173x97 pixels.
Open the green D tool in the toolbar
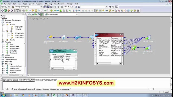pos(5,11)
